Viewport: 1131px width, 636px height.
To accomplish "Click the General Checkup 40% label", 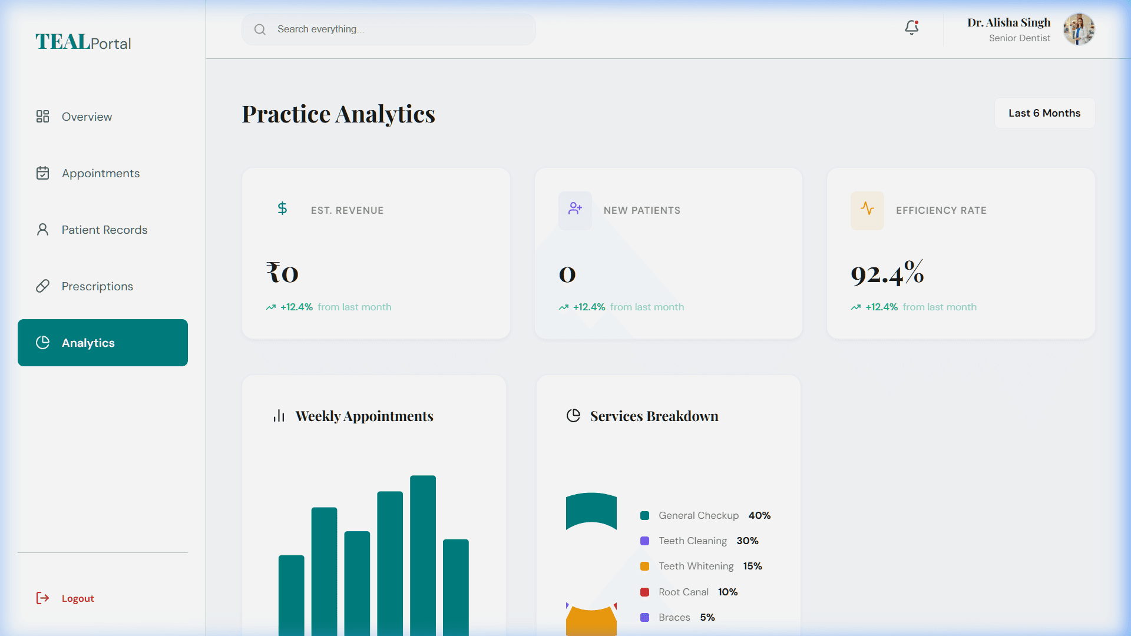I will [715, 515].
